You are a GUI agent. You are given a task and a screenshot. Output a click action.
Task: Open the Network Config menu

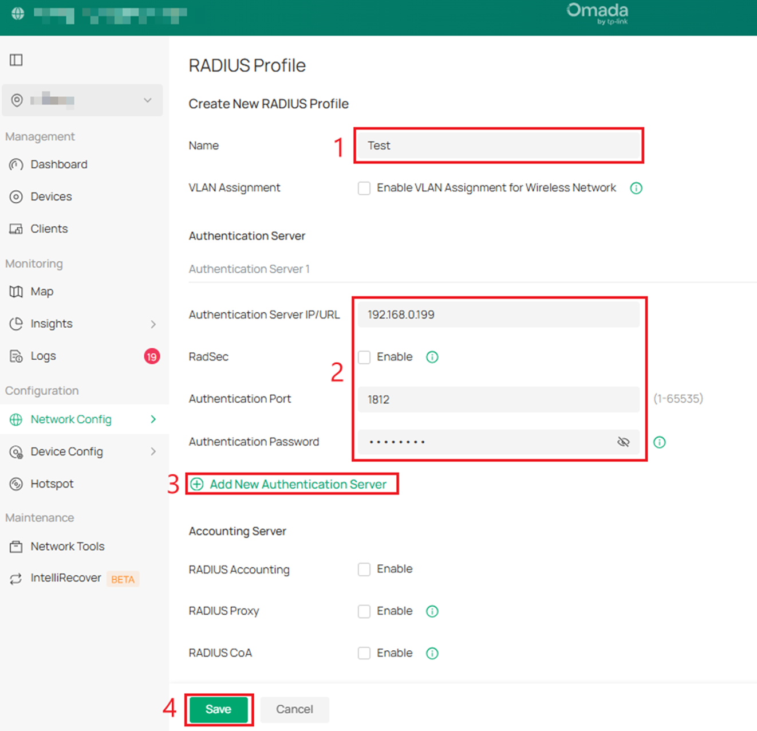point(72,419)
